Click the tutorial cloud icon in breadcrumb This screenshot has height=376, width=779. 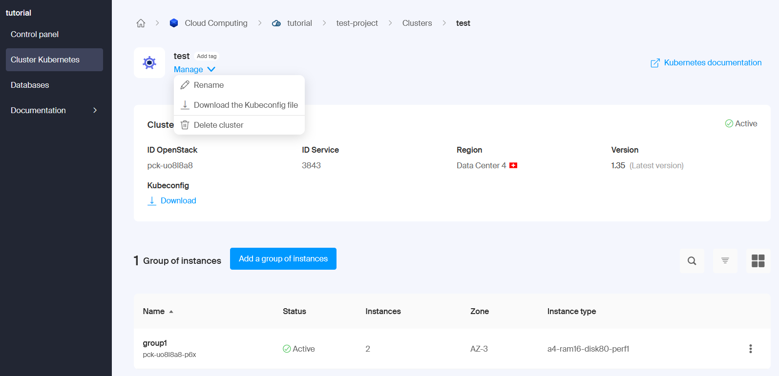pos(276,23)
